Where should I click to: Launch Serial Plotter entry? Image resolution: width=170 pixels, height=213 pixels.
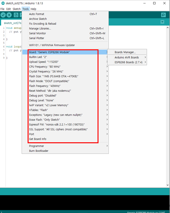click(x=65, y=38)
